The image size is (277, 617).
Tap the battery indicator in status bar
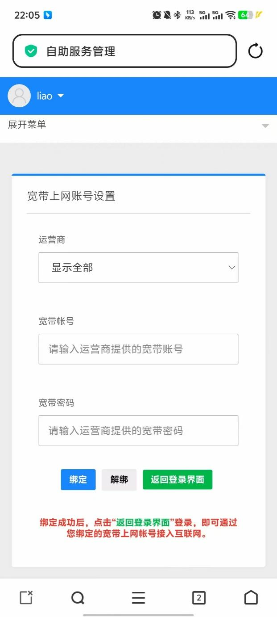pos(245,15)
